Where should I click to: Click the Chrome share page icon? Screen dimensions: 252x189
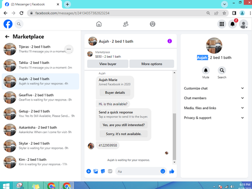pyautogui.click(x=216, y=13)
